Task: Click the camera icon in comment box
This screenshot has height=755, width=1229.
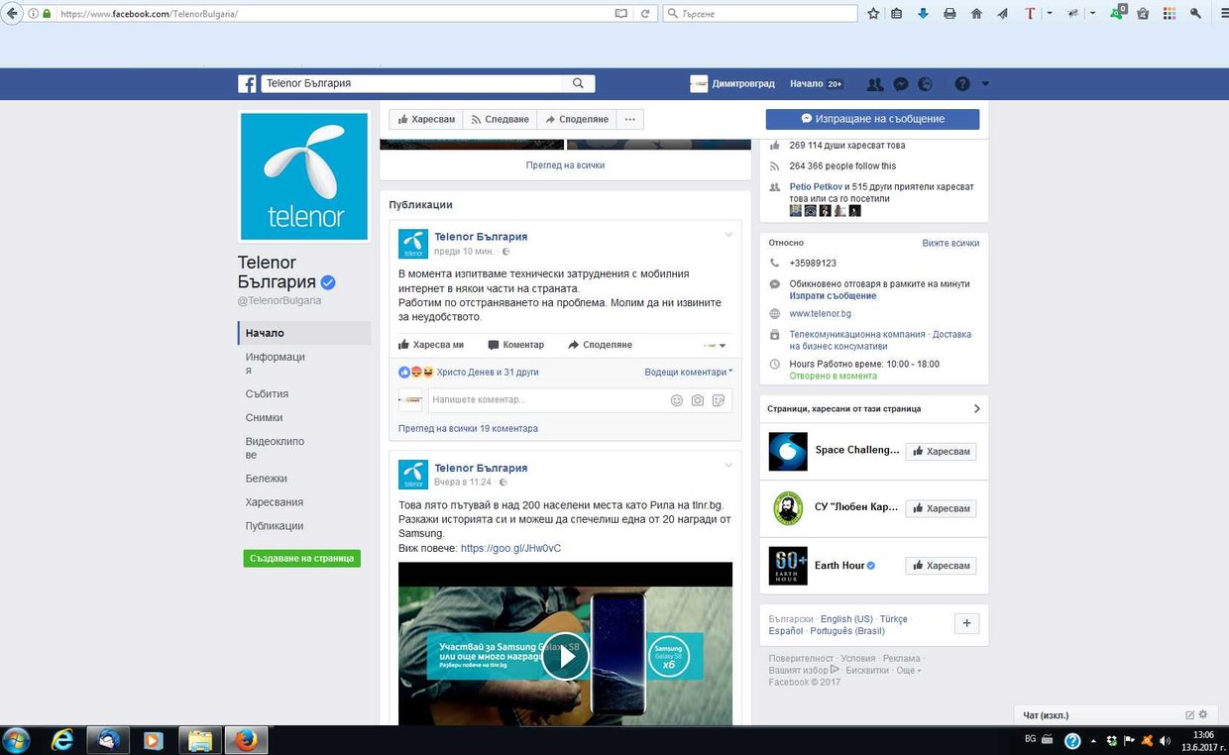Action: point(698,400)
